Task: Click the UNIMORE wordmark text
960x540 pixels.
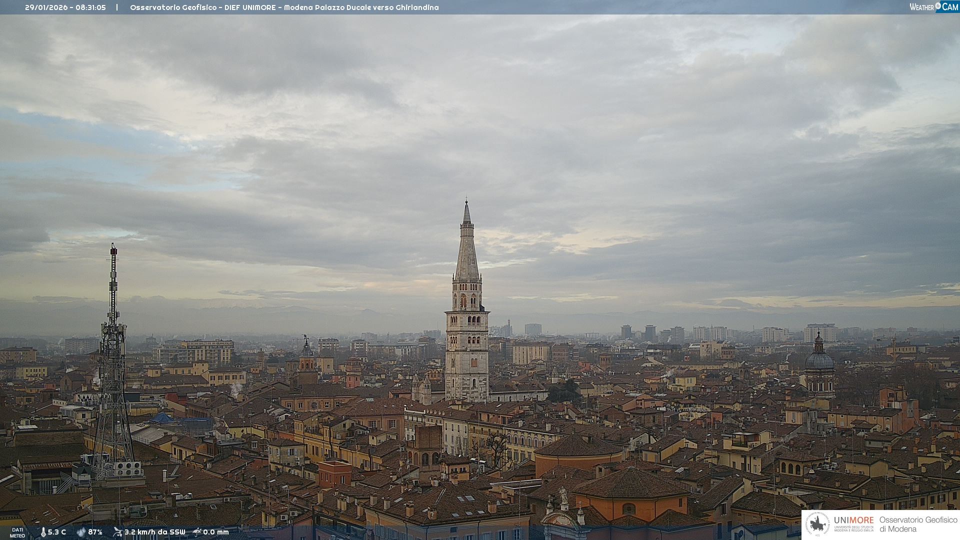Action: pos(853,520)
